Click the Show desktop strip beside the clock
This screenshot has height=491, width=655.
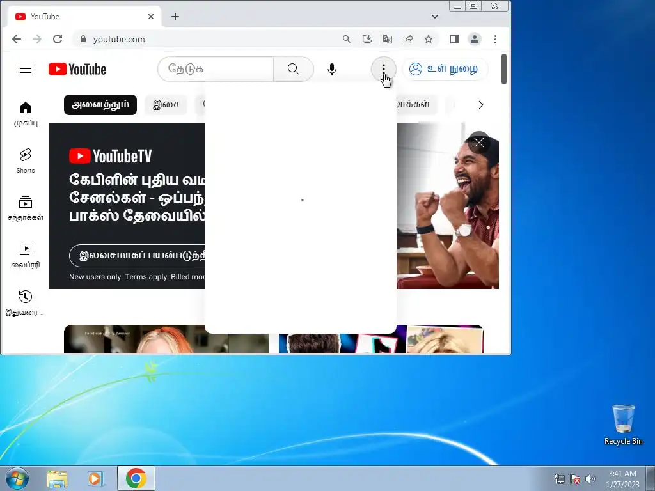click(651, 478)
